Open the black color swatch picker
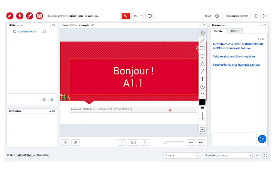Image resolution: width=275 pixels, height=172 pixels. click(x=202, y=102)
